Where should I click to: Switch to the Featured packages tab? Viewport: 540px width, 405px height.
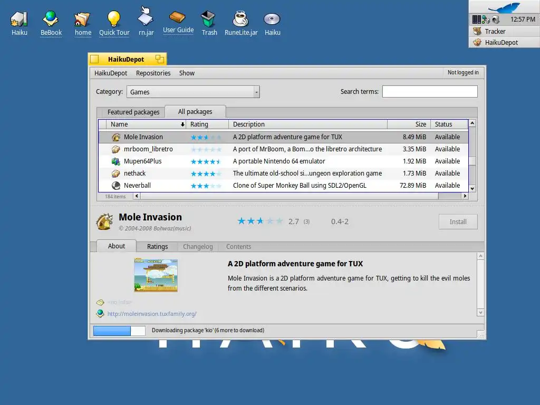pyautogui.click(x=133, y=112)
